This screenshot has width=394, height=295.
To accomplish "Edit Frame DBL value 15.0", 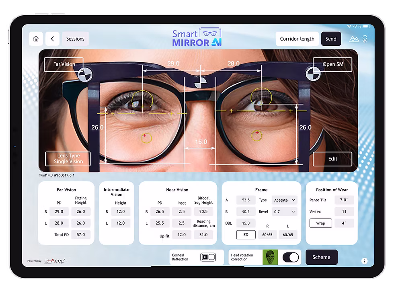I will coord(246,223).
